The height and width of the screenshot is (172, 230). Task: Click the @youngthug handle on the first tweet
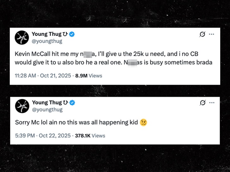point(47,41)
